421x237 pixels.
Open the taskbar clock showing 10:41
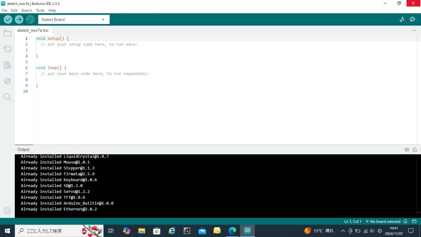393,231
